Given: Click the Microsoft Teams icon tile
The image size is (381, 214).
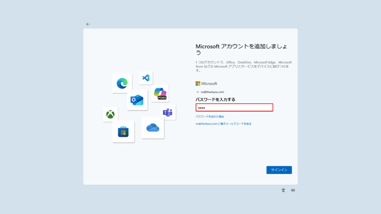Looking at the screenshot, I should point(168,113).
